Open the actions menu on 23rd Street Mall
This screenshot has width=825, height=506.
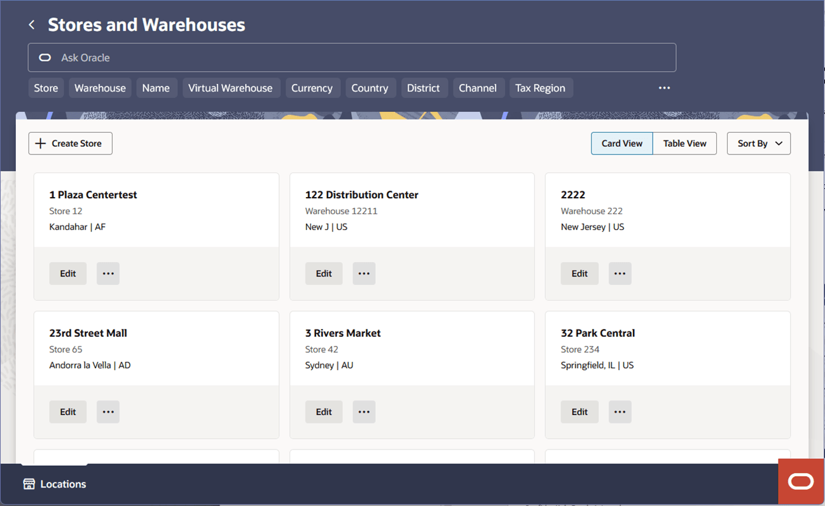[x=107, y=411]
